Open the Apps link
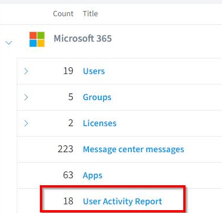 [x=92, y=175]
